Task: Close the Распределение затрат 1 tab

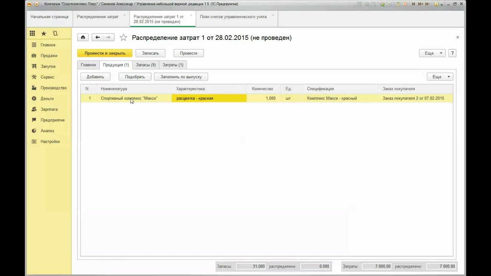Action: pyautogui.click(x=191, y=15)
